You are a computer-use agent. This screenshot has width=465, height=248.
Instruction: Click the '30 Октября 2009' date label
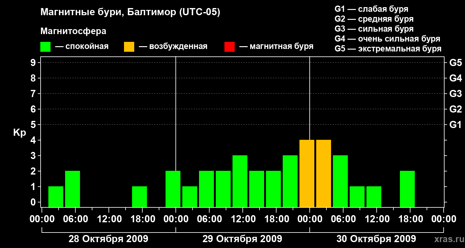376,239
